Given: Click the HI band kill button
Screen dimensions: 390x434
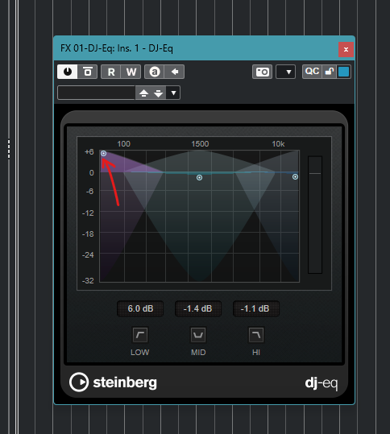Looking at the screenshot, I should [256, 335].
